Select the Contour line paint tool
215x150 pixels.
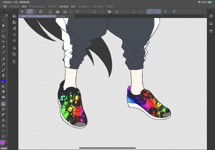coord(3,109)
